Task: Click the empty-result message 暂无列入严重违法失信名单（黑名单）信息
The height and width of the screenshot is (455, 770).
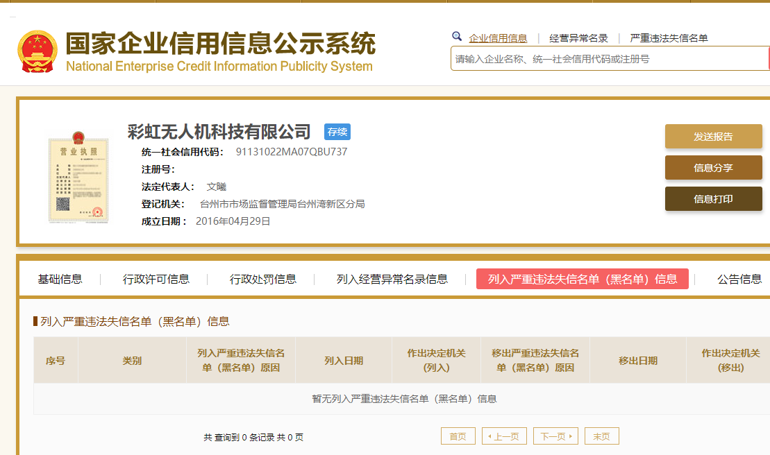Action: [404, 399]
